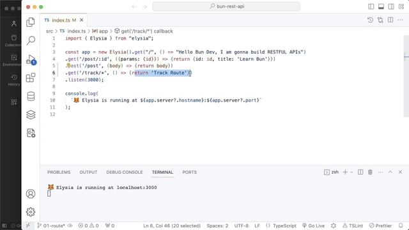Open the notifications bell
This screenshot has width=409, height=230.
point(401,226)
